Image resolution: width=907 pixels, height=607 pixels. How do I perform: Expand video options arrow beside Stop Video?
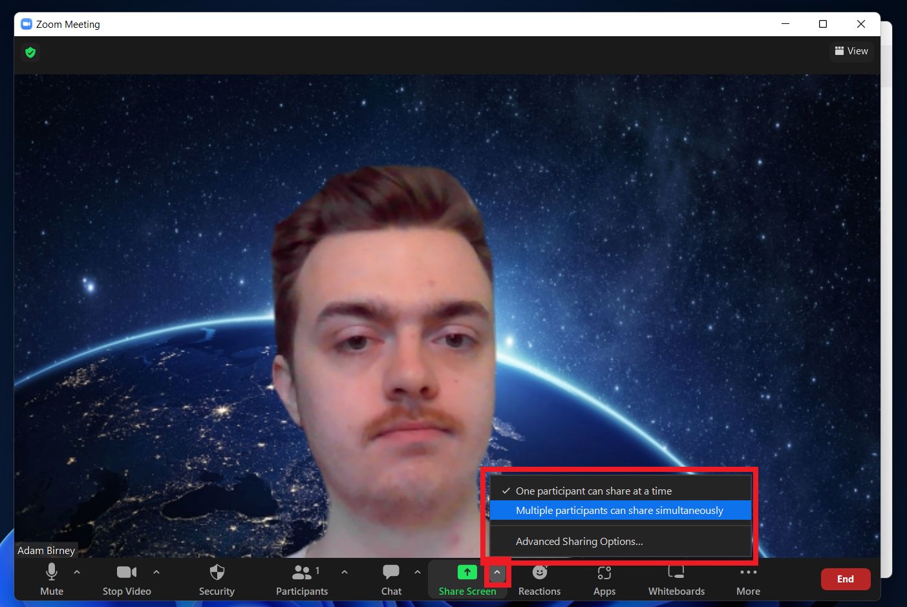tap(156, 572)
